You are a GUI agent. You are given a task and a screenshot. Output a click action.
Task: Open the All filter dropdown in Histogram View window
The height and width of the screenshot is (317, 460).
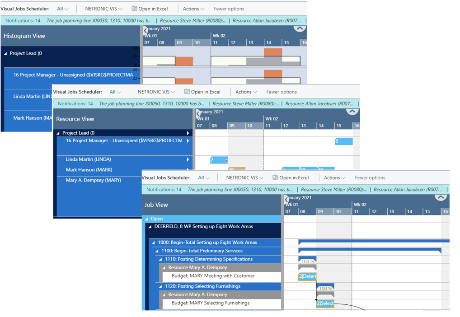tap(62, 9)
